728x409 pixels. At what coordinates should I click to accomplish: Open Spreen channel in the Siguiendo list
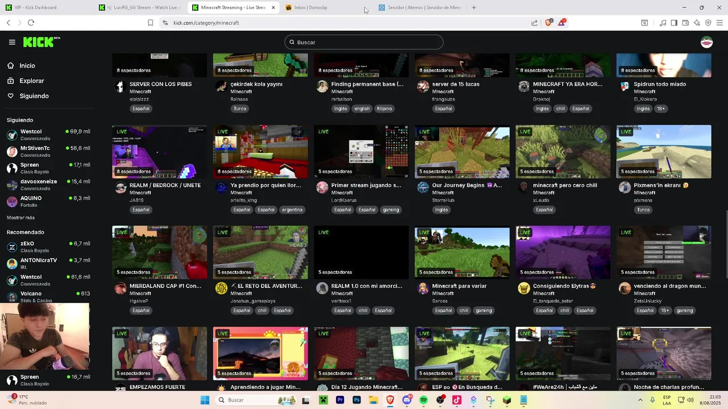(48, 168)
